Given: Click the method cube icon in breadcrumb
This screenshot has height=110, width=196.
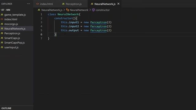Looking at the screenshot, I should click(93, 10).
